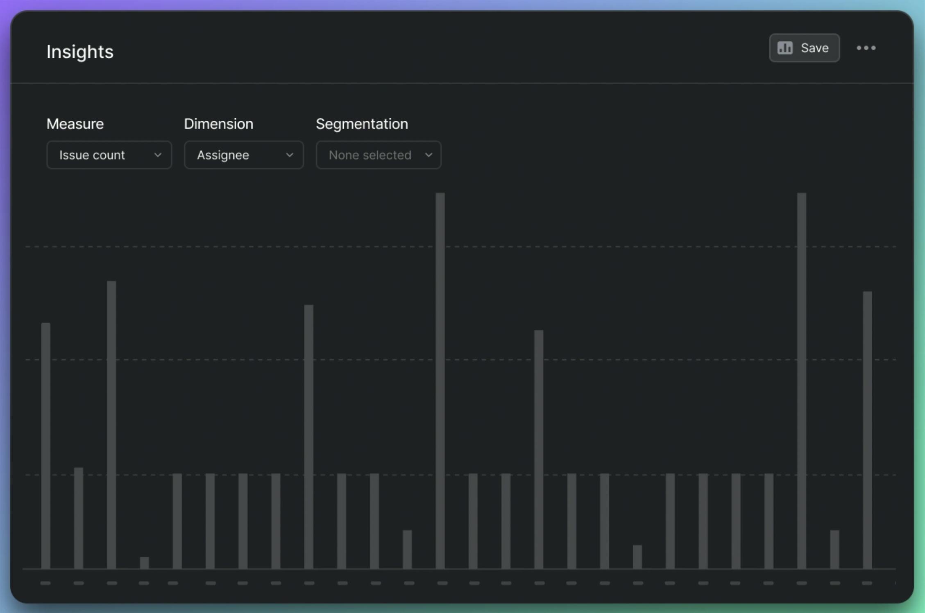925x613 pixels.
Task: Open the Dimension Assignee dropdown
Action: coord(244,155)
